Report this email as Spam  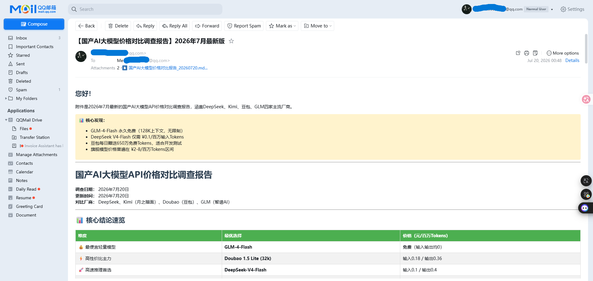coord(244,26)
